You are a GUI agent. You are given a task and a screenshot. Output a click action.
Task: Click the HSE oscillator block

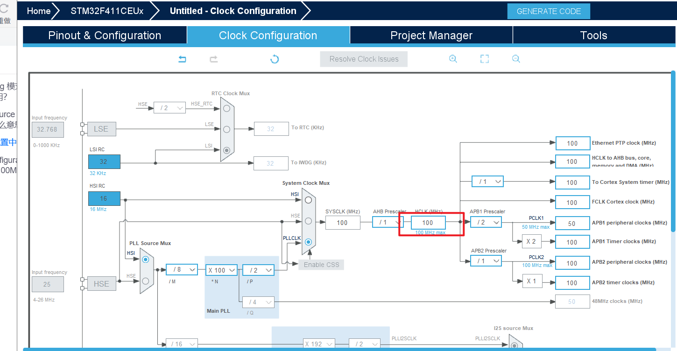[x=101, y=284]
